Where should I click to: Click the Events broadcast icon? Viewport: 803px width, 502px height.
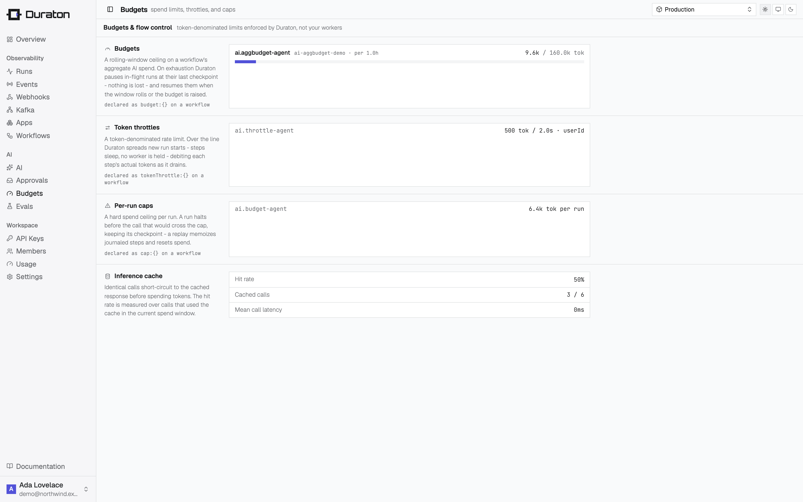coord(10,84)
